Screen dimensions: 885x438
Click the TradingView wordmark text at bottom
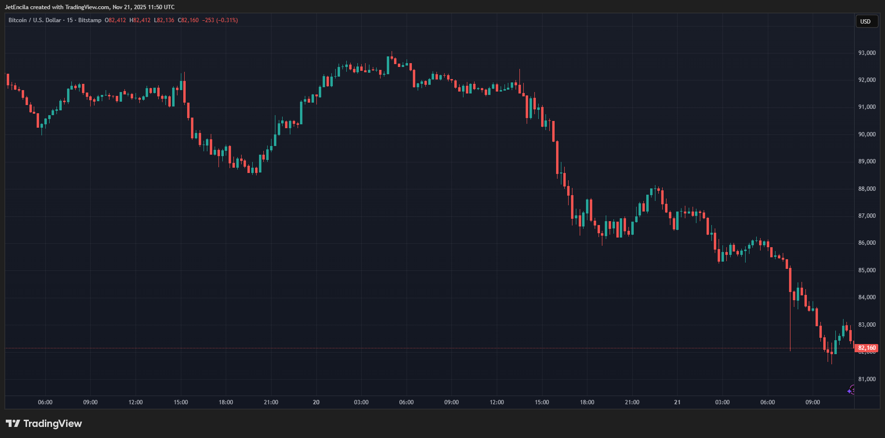53,424
